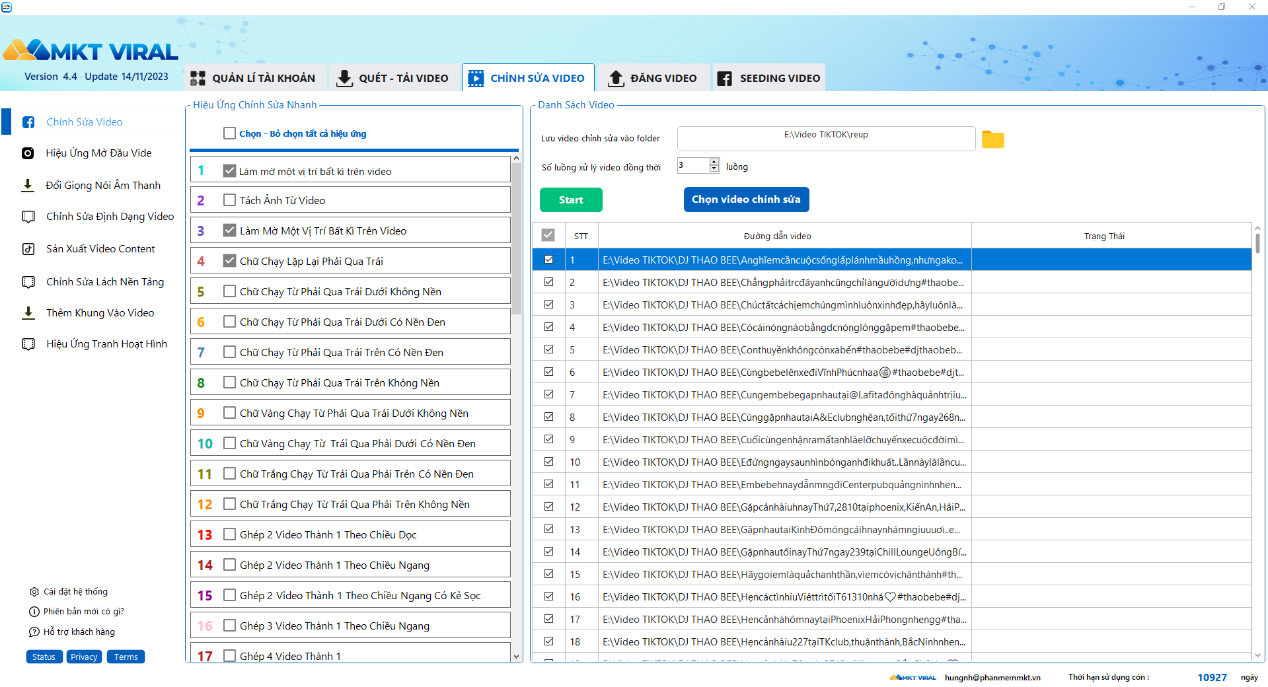Increase the thread count with the up arrow
Image resolution: width=1268 pixels, height=687 pixels.
714,162
